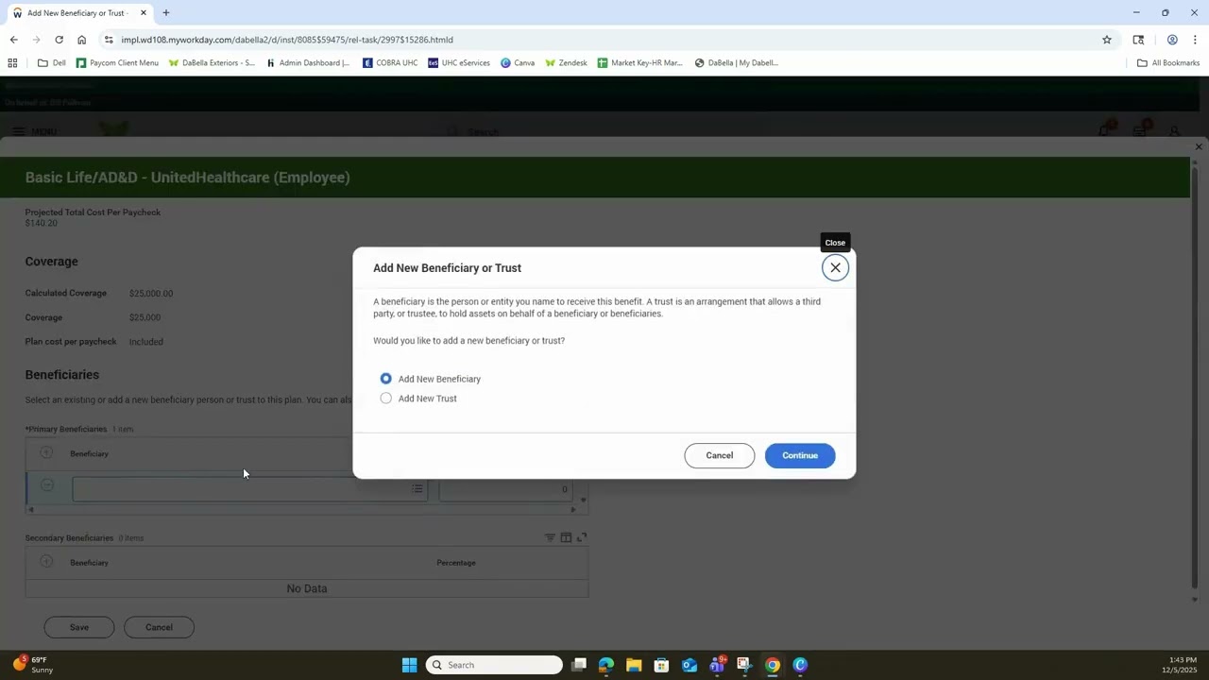Screen dimensions: 1209x680
Task: Open the Canva bookmark
Action: tap(518, 63)
